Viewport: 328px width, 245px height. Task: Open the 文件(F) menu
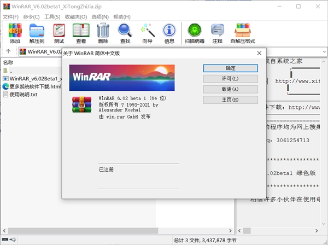coord(10,17)
